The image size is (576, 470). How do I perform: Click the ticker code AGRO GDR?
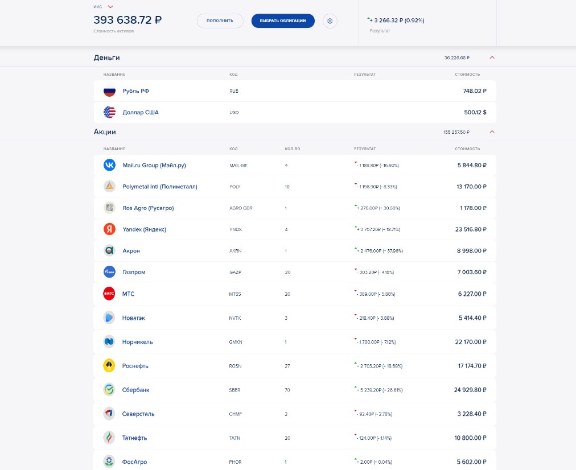pyautogui.click(x=241, y=208)
